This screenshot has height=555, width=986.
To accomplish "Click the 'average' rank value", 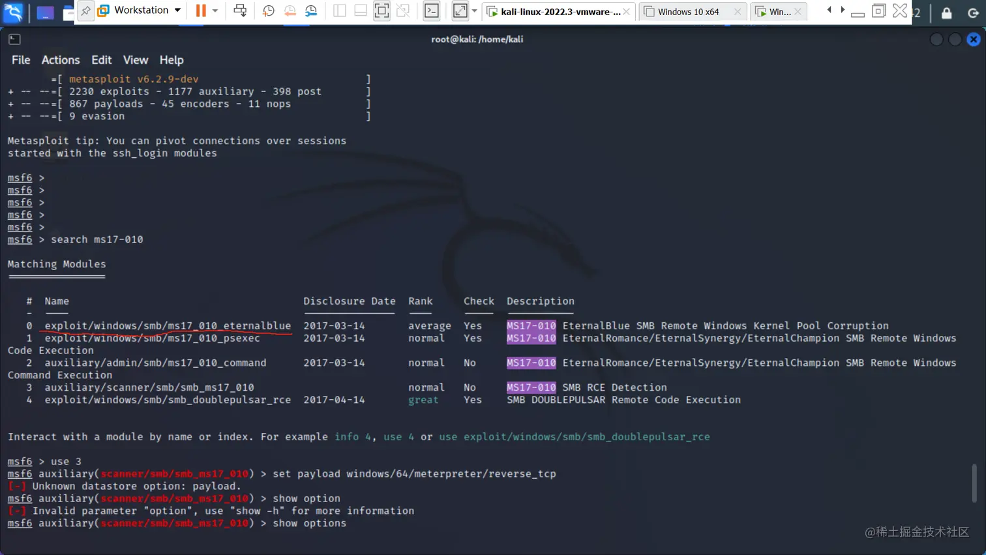I will coord(430,326).
